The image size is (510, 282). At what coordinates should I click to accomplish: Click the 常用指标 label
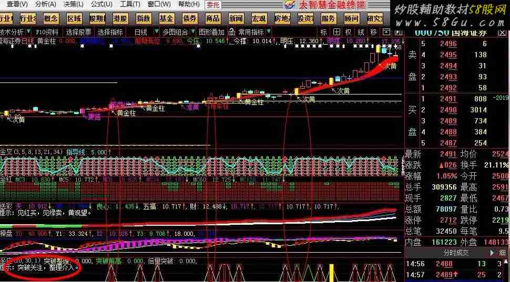[251, 32]
